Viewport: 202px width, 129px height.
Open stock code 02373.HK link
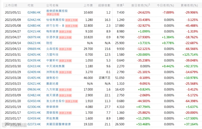click(x=34, y=124)
